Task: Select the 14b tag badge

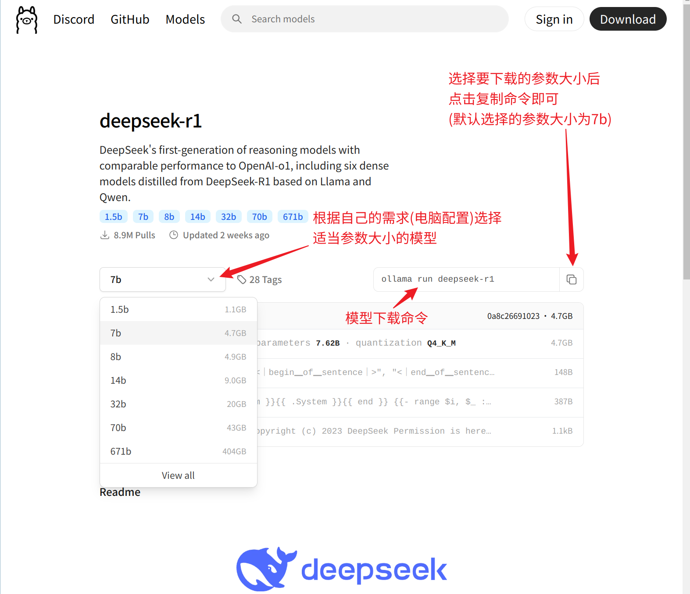Action: click(x=197, y=217)
